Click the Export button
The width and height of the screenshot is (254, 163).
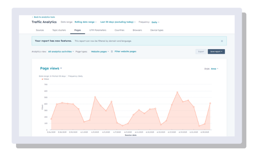coord(201,51)
